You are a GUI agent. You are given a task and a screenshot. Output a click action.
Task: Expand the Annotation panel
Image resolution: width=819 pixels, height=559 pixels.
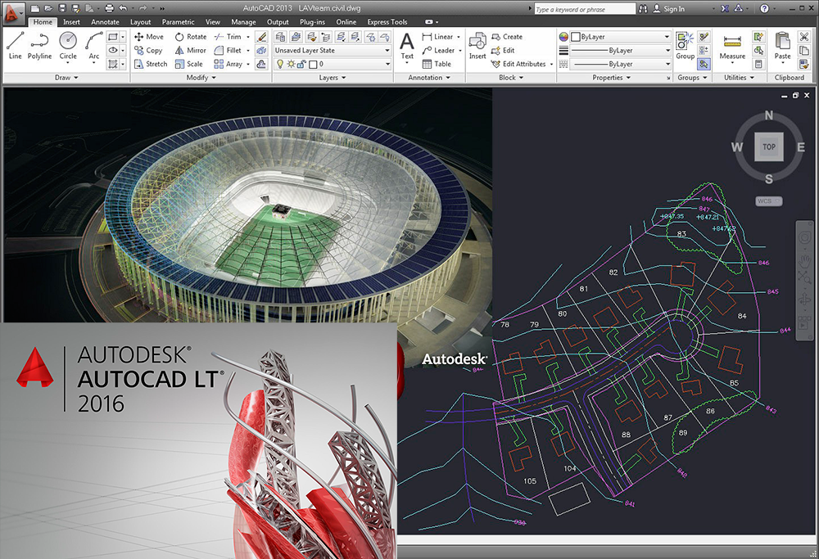click(429, 77)
